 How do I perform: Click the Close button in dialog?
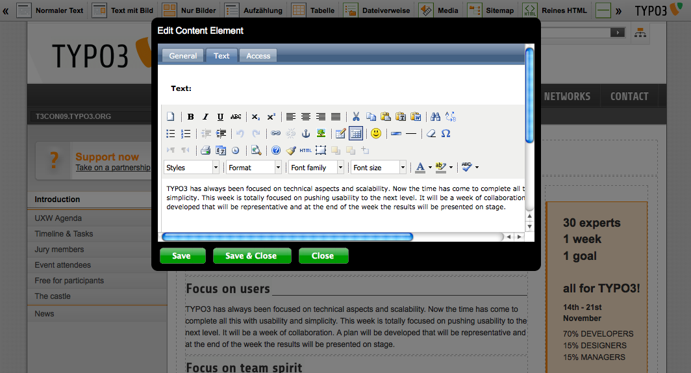[323, 256]
